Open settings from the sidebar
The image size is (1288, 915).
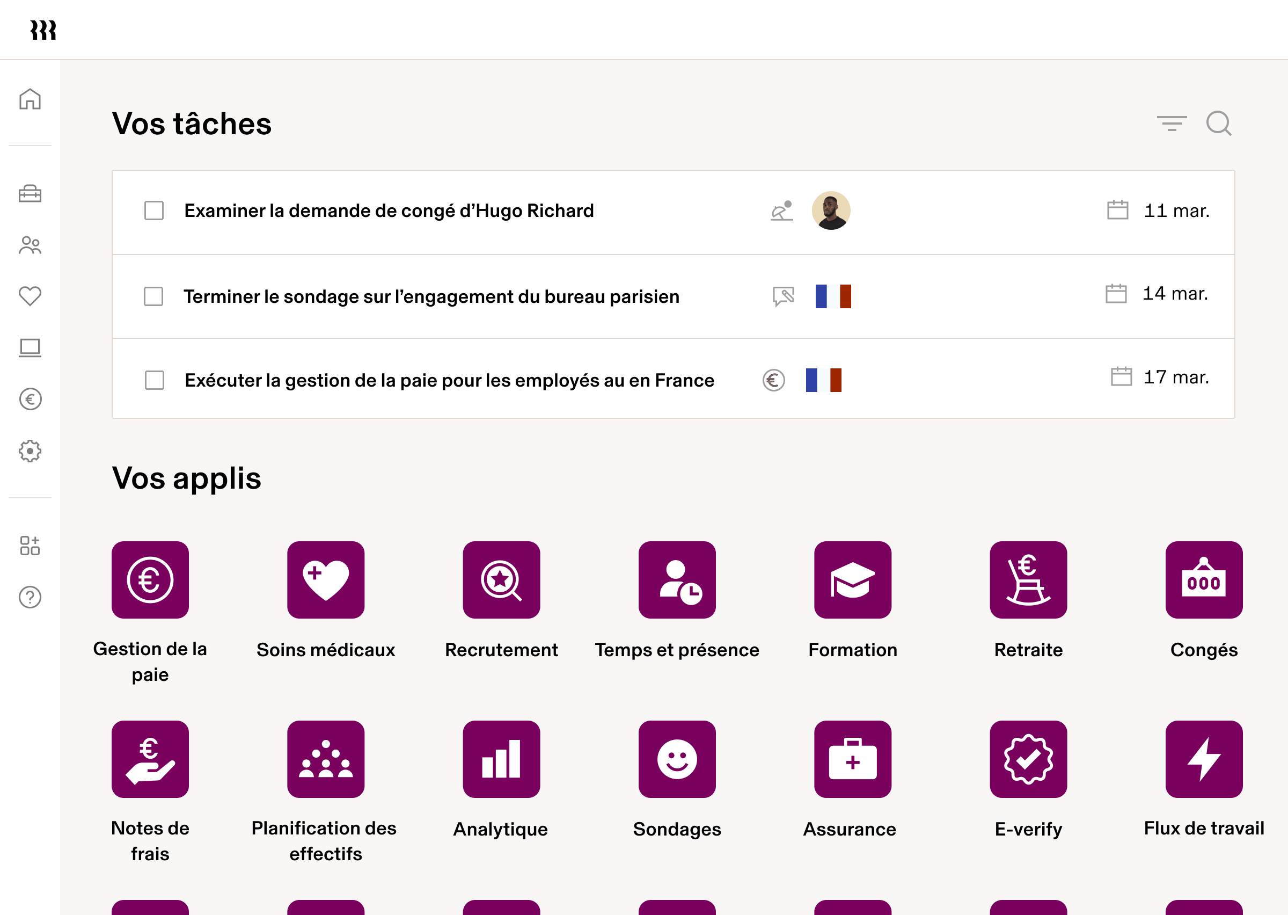[x=30, y=450]
